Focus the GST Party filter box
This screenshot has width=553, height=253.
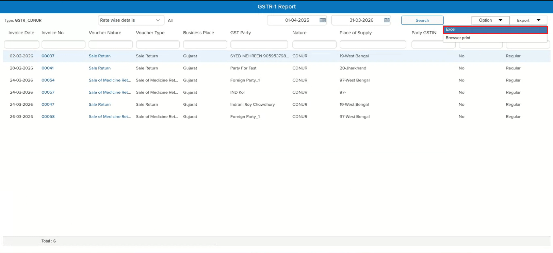click(x=259, y=44)
